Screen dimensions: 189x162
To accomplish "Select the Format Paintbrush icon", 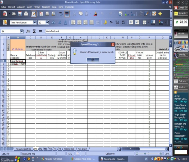I will 95,14.
